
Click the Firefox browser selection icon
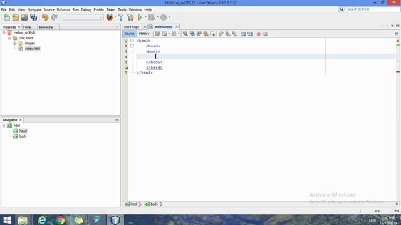click(110, 17)
